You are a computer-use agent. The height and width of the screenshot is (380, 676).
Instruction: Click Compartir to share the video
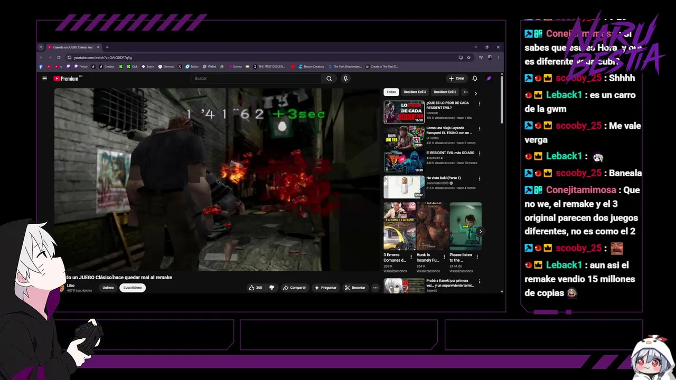(294, 288)
